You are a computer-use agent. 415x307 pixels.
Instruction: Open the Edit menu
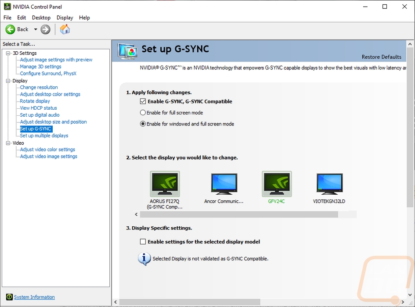click(x=22, y=18)
